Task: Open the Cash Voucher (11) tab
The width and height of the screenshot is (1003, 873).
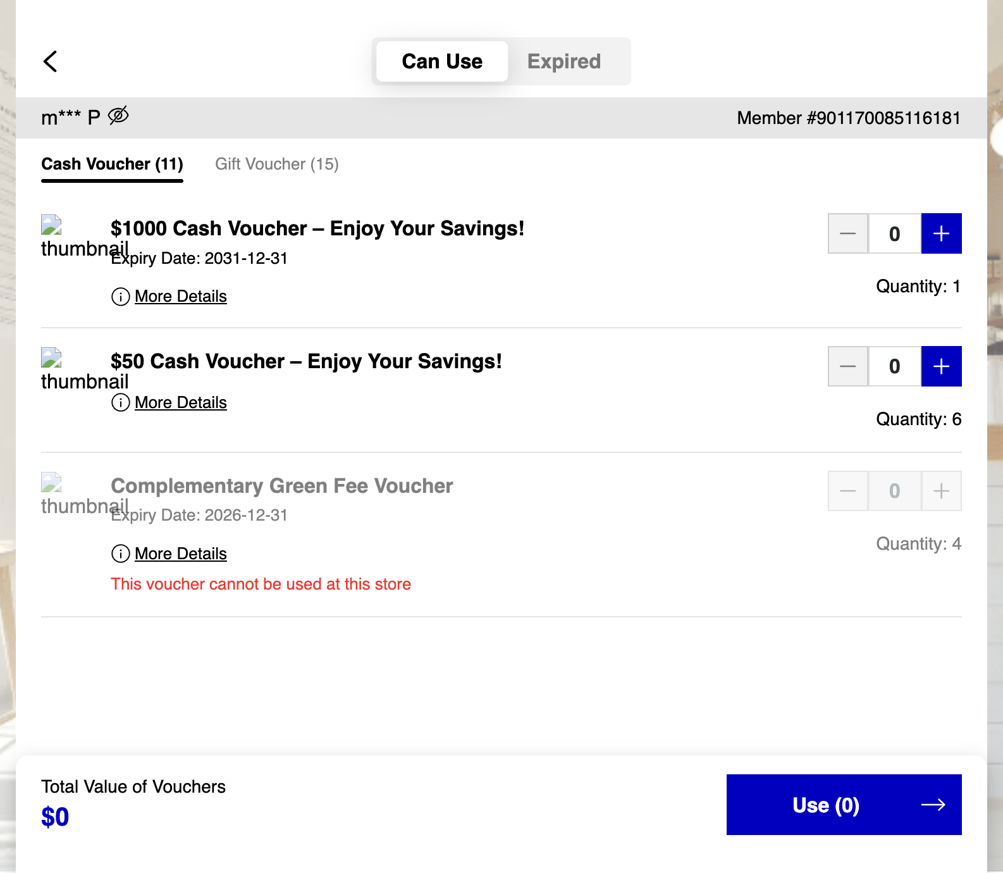Action: click(x=112, y=164)
